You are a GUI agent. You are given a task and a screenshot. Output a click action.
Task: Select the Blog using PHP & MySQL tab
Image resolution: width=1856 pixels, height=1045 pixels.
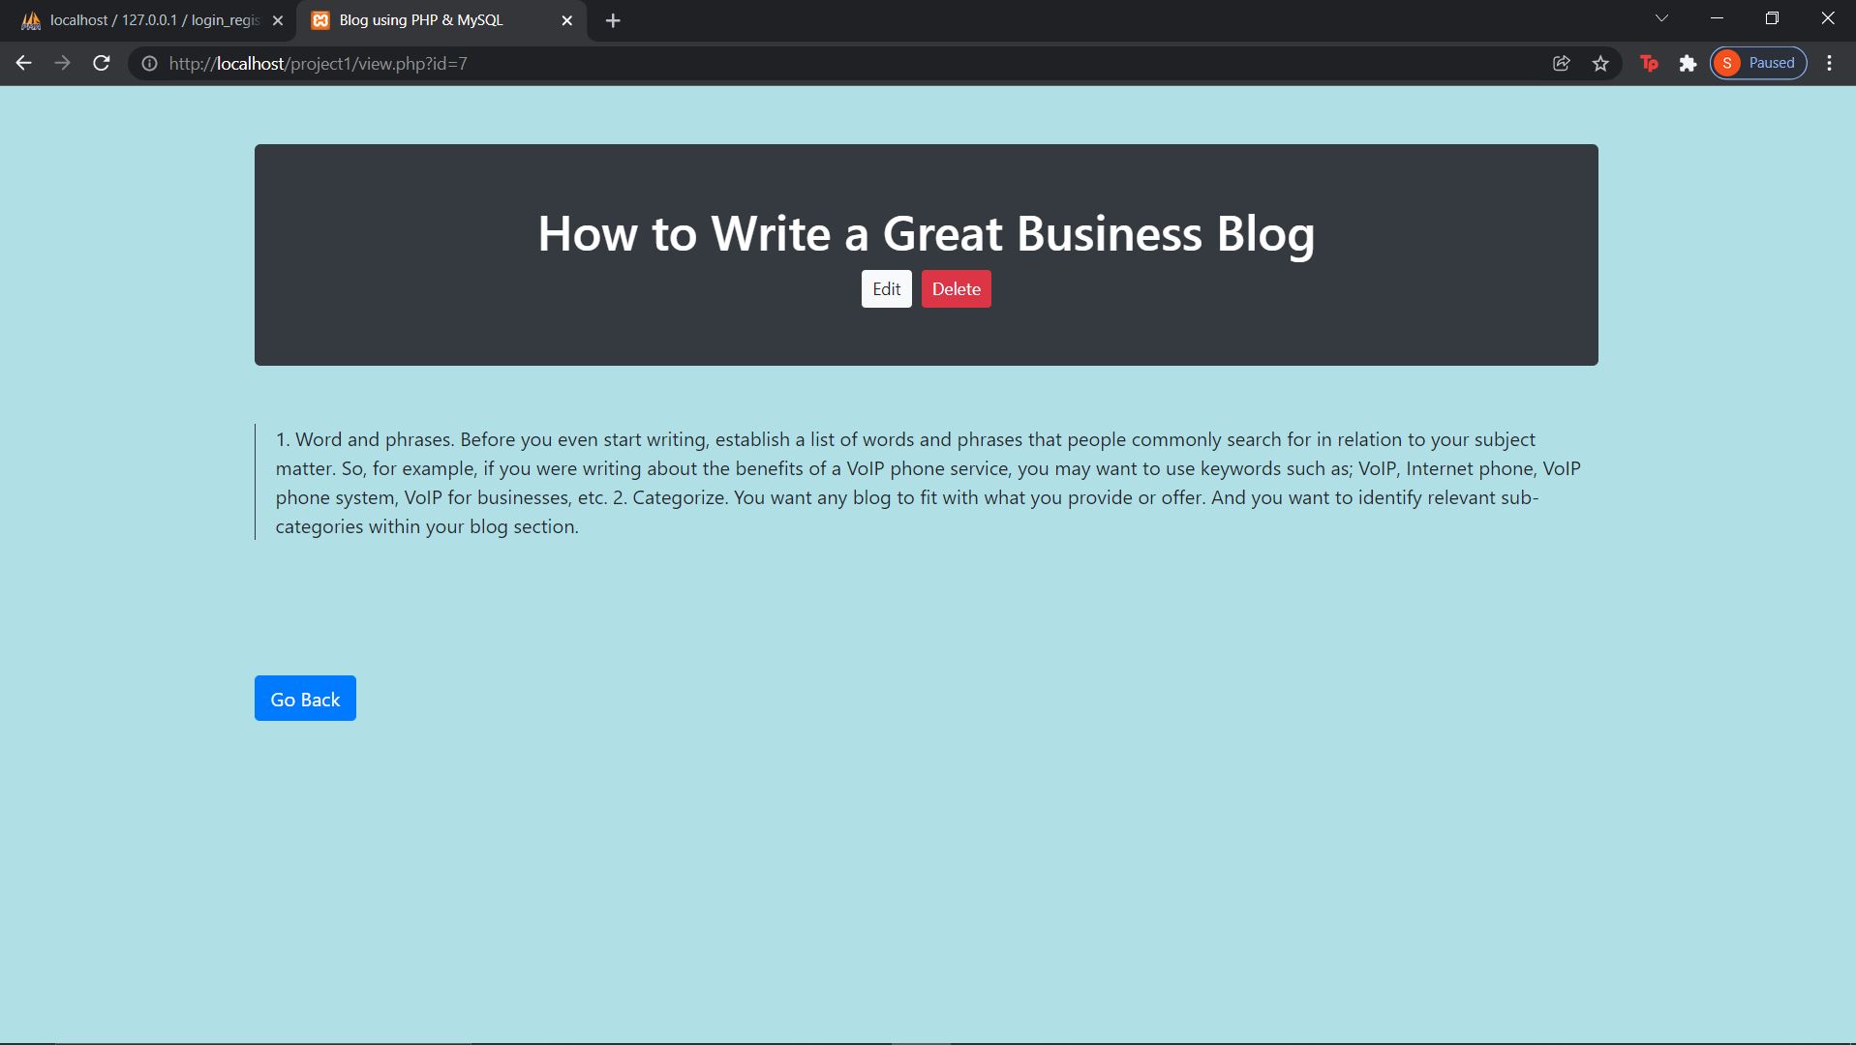tap(441, 20)
